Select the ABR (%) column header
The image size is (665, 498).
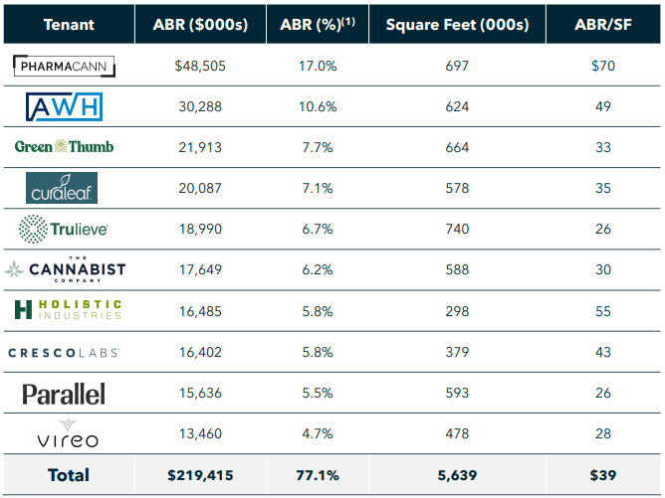[x=318, y=24]
